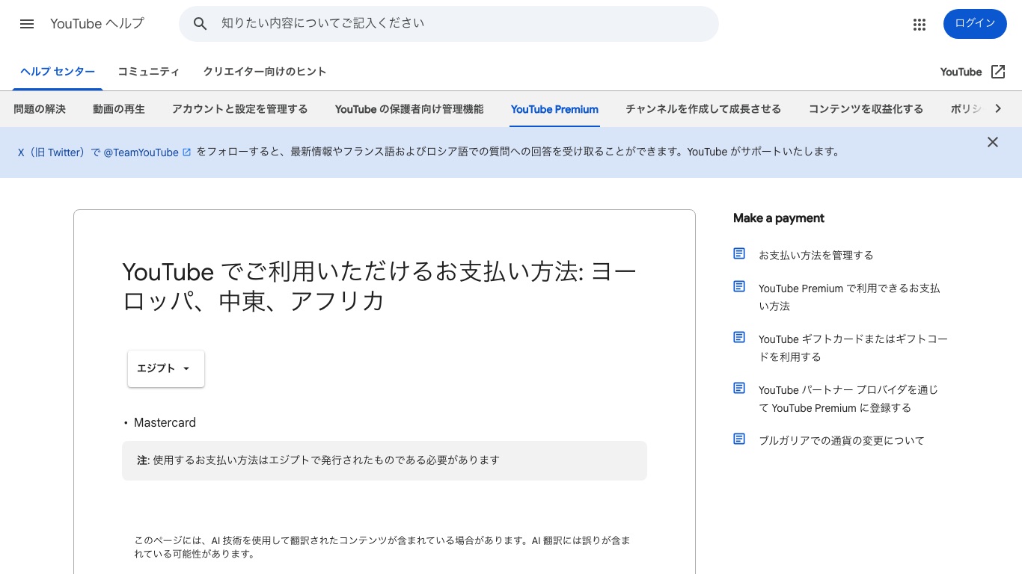
Task: Open YouTube via external link icon
Action: tap(998, 72)
